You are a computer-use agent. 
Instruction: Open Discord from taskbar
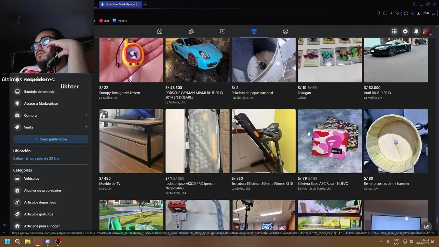click(48, 242)
